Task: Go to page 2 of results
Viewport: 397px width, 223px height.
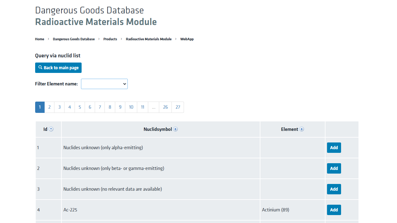Action: tap(50, 107)
